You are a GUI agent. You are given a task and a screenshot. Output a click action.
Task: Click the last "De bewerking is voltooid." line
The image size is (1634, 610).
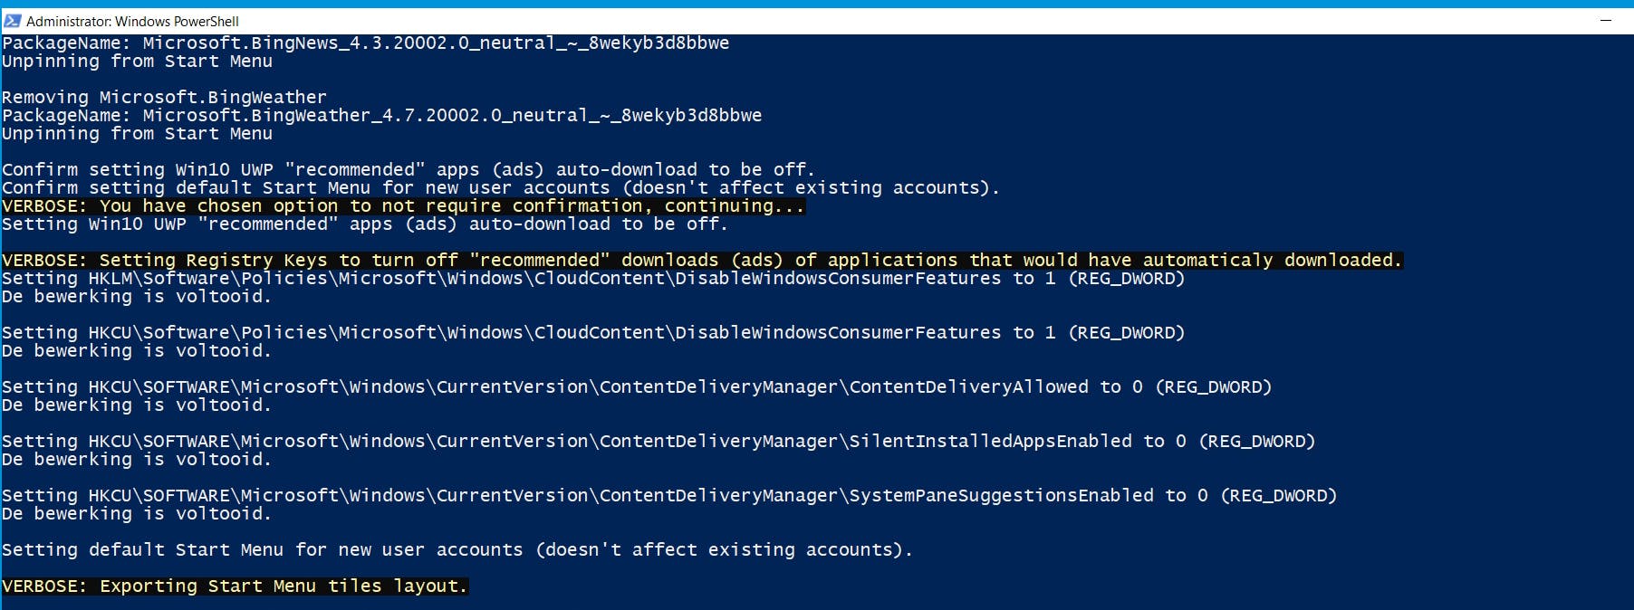(137, 514)
